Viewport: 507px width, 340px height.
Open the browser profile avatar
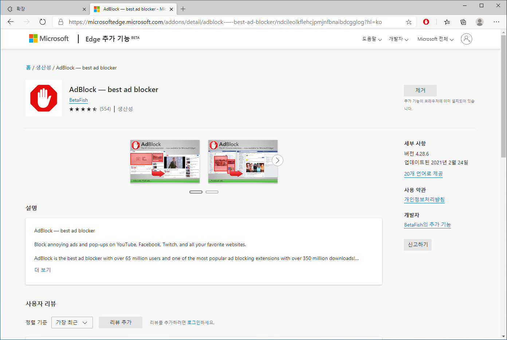click(480, 22)
